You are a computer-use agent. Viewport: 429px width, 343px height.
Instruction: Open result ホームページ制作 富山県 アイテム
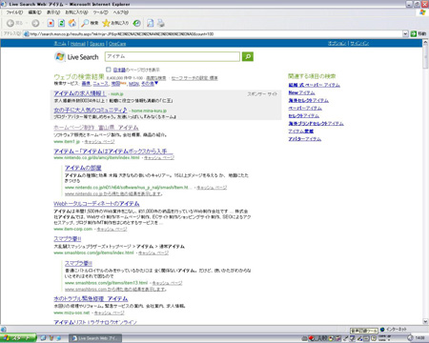(96, 128)
